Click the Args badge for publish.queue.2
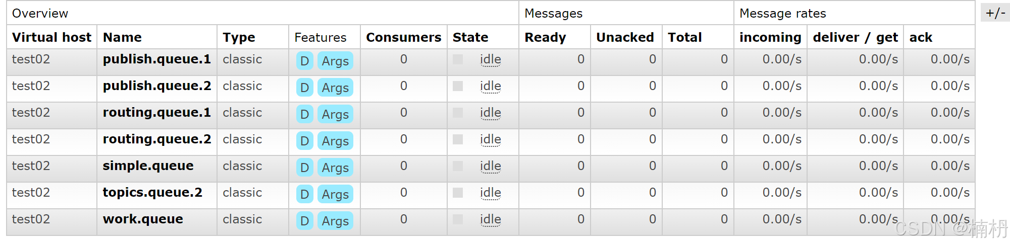Viewport: 1010px width, 246px height. [x=335, y=88]
